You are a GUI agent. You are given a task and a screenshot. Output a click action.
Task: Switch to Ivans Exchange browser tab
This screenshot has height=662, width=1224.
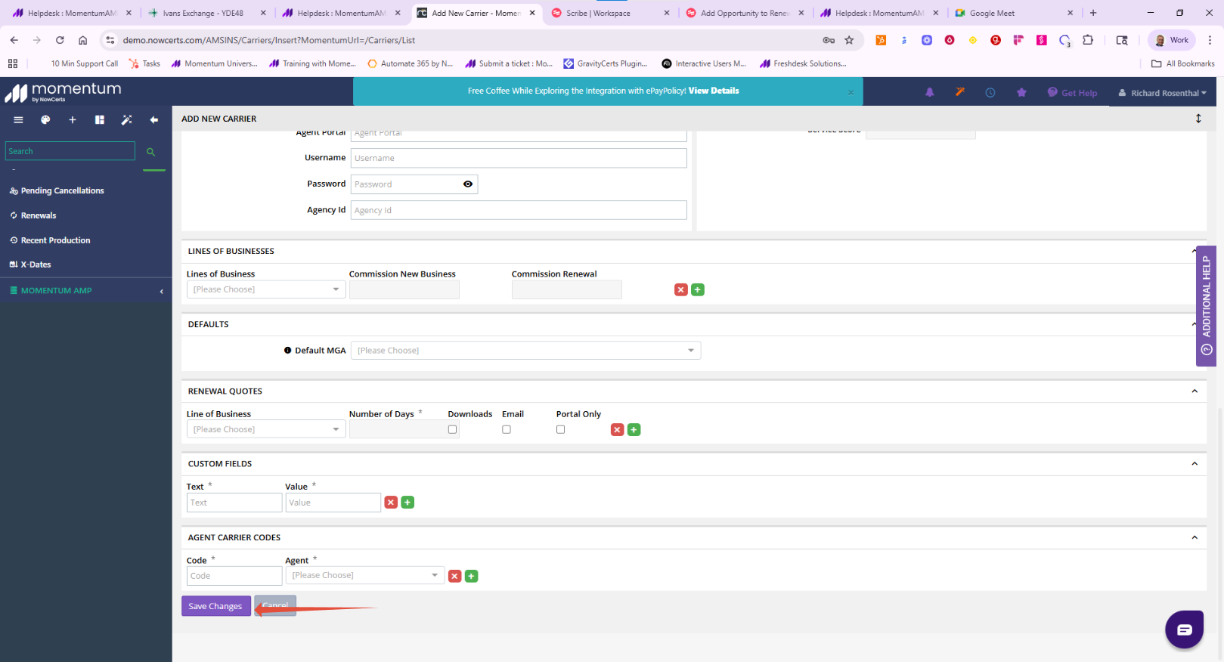[x=206, y=13]
